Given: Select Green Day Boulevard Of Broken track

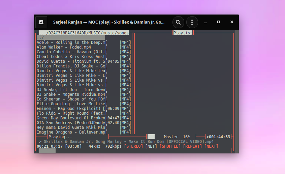Looking at the screenshot, I should 84,118.
